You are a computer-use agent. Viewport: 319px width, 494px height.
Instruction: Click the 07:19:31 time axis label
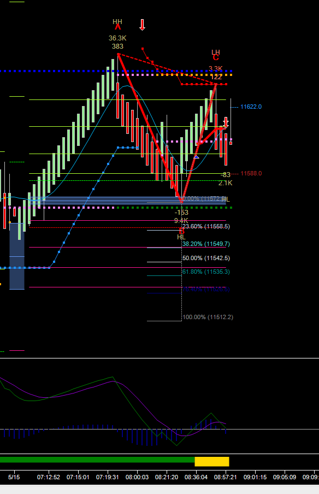click(x=108, y=477)
